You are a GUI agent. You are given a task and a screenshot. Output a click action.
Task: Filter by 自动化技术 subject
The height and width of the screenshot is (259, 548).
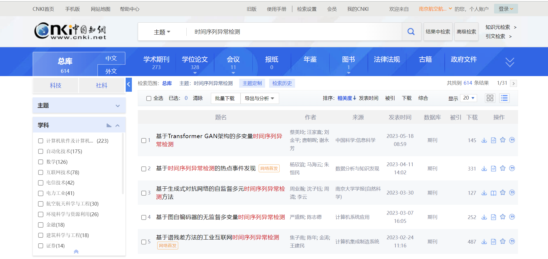pos(41,151)
